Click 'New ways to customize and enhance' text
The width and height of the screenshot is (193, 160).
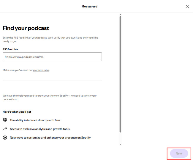[50, 138]
